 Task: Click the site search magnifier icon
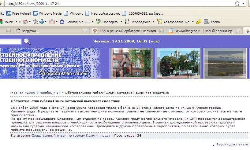click(x=27, y=42)
